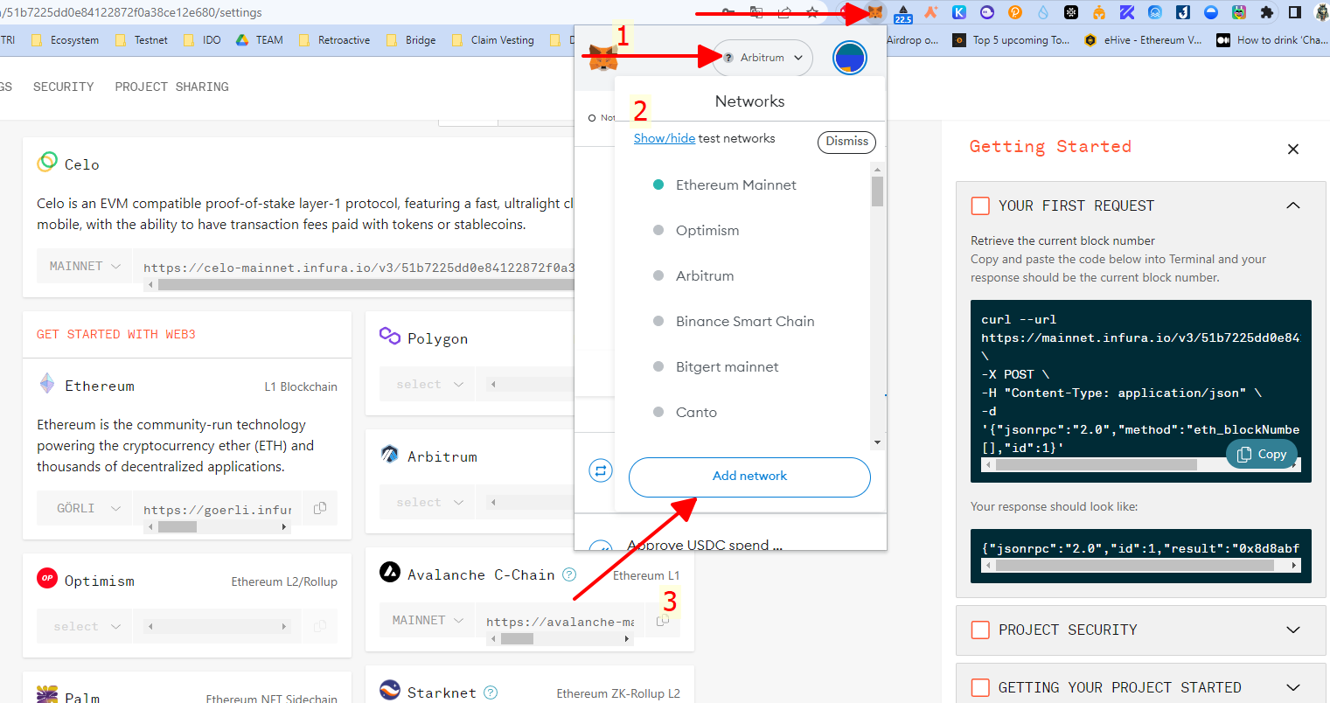Collapse the Your First Request section
Image resolution: width=1330 pixels, height=703 pixels.
(1293, 205)
